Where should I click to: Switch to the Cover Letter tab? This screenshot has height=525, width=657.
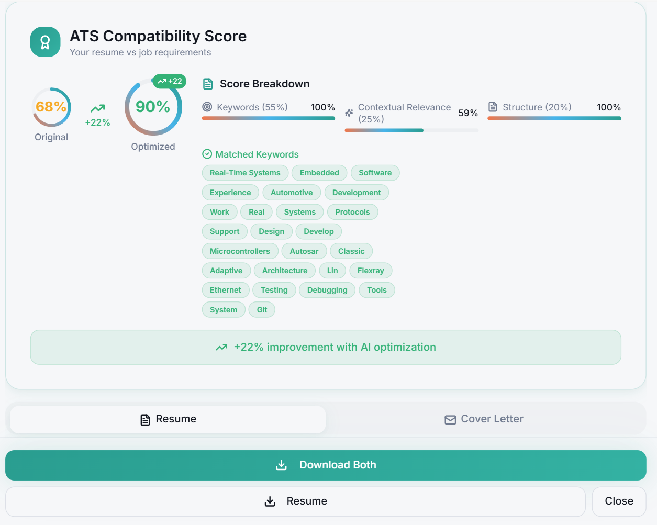[483, 419]
